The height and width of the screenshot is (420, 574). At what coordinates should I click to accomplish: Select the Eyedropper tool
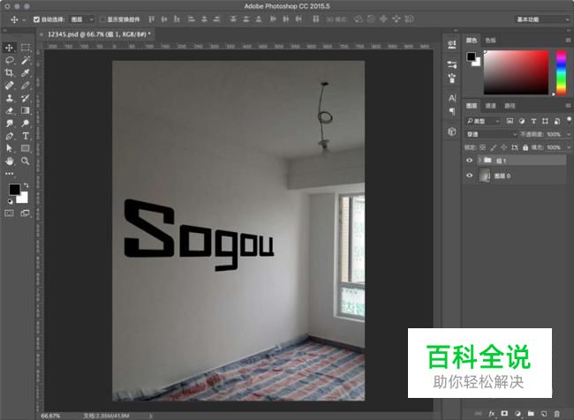pyautogui.click(x=26, y=73)
